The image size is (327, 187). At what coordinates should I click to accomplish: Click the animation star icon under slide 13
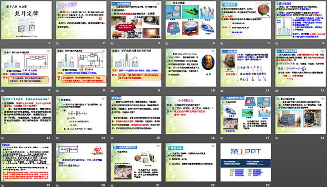click(2, 138)
